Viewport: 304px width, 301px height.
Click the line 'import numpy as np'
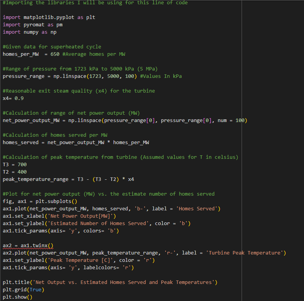click(x=29, y=32)
